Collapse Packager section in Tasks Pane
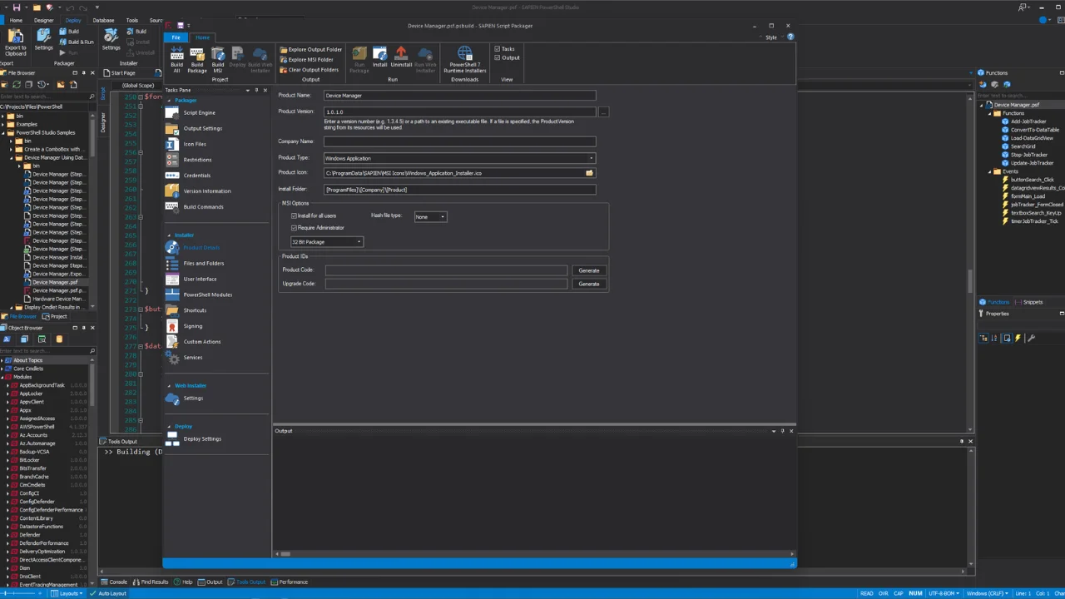The image size is (1065, 599). point(169,101)
